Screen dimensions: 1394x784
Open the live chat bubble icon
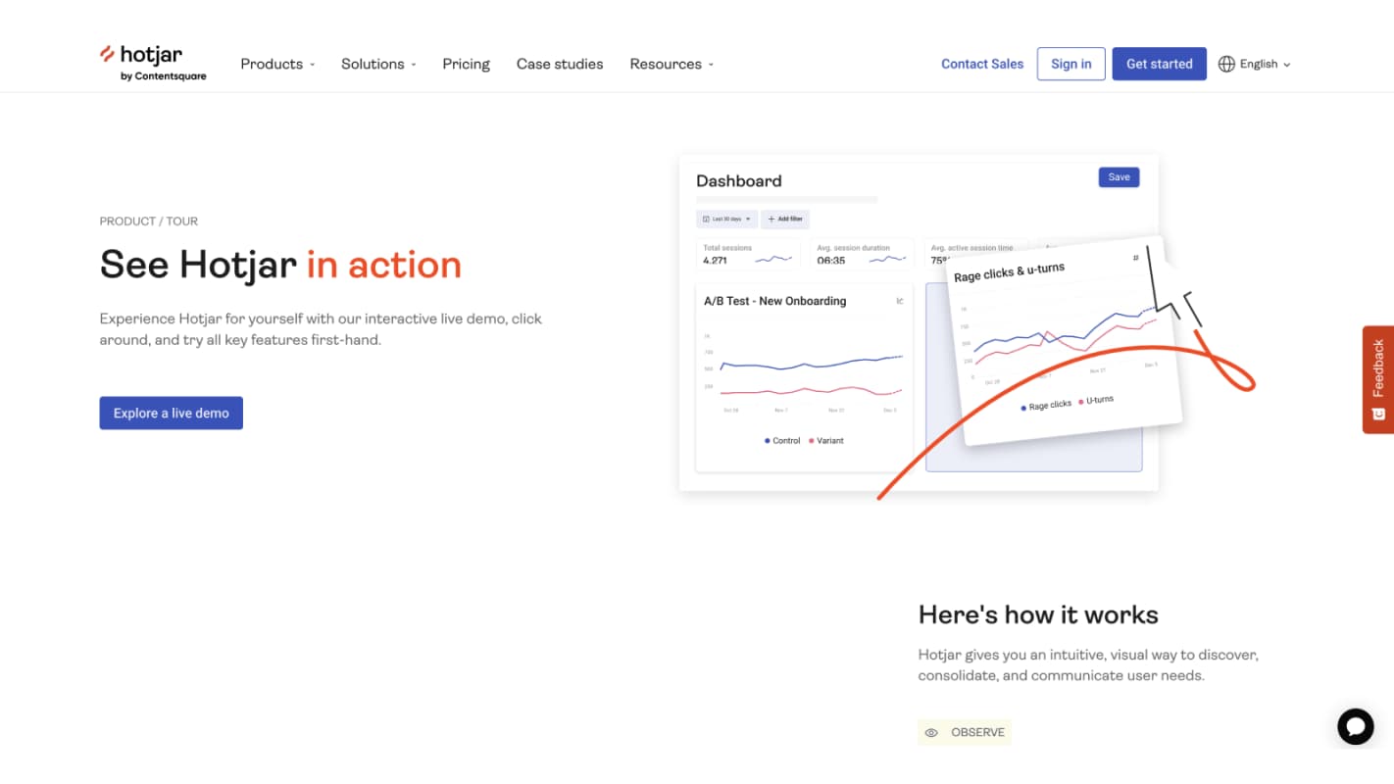pyautogui.click(x=1356, y=726)
